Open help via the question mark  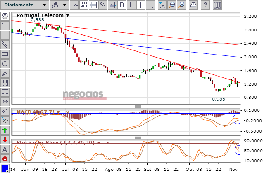point(205,5)
